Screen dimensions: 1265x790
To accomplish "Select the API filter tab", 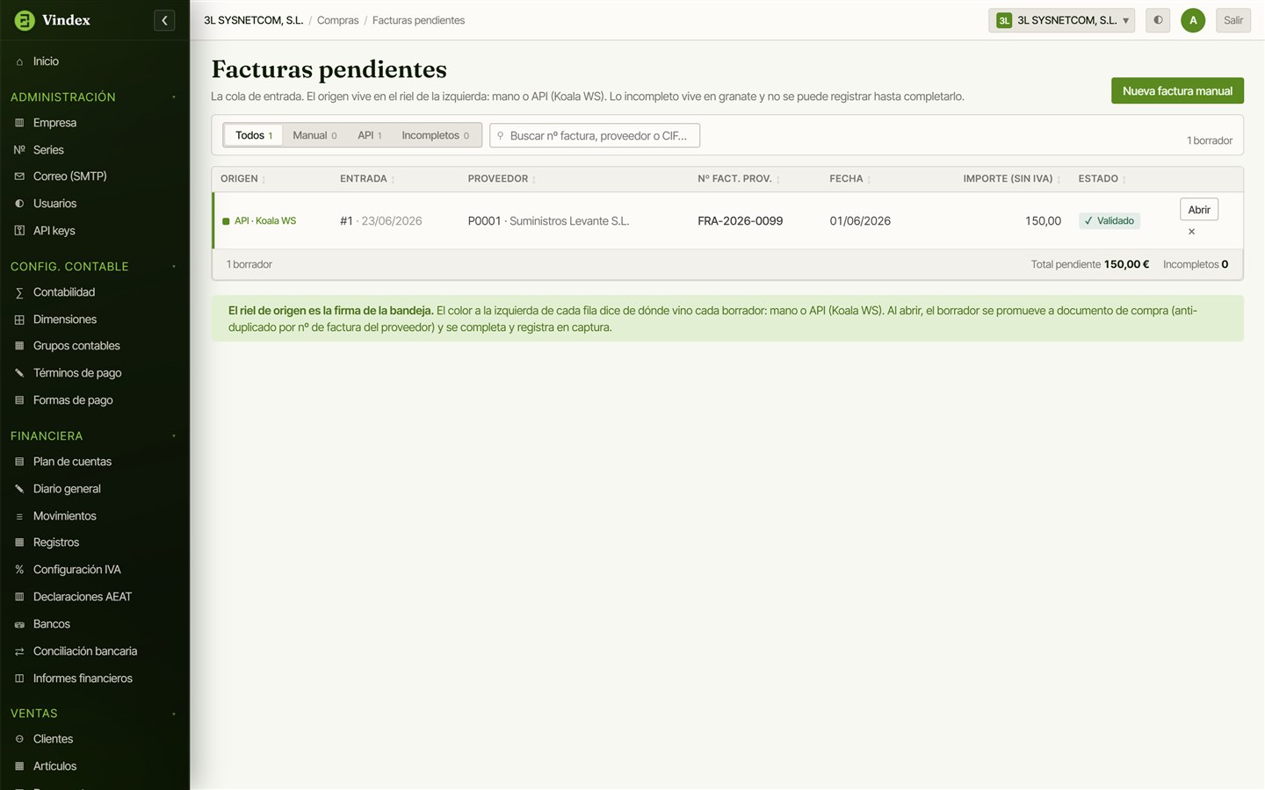I will (370, 135).
